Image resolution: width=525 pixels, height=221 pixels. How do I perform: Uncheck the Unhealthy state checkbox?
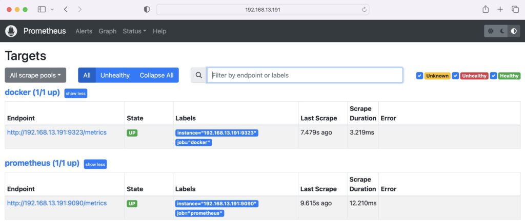455,76
